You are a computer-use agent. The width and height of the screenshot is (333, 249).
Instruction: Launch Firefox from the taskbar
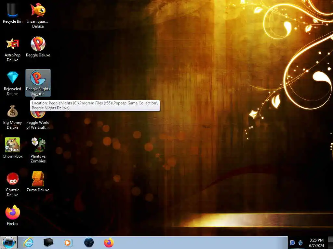point(109,243)
